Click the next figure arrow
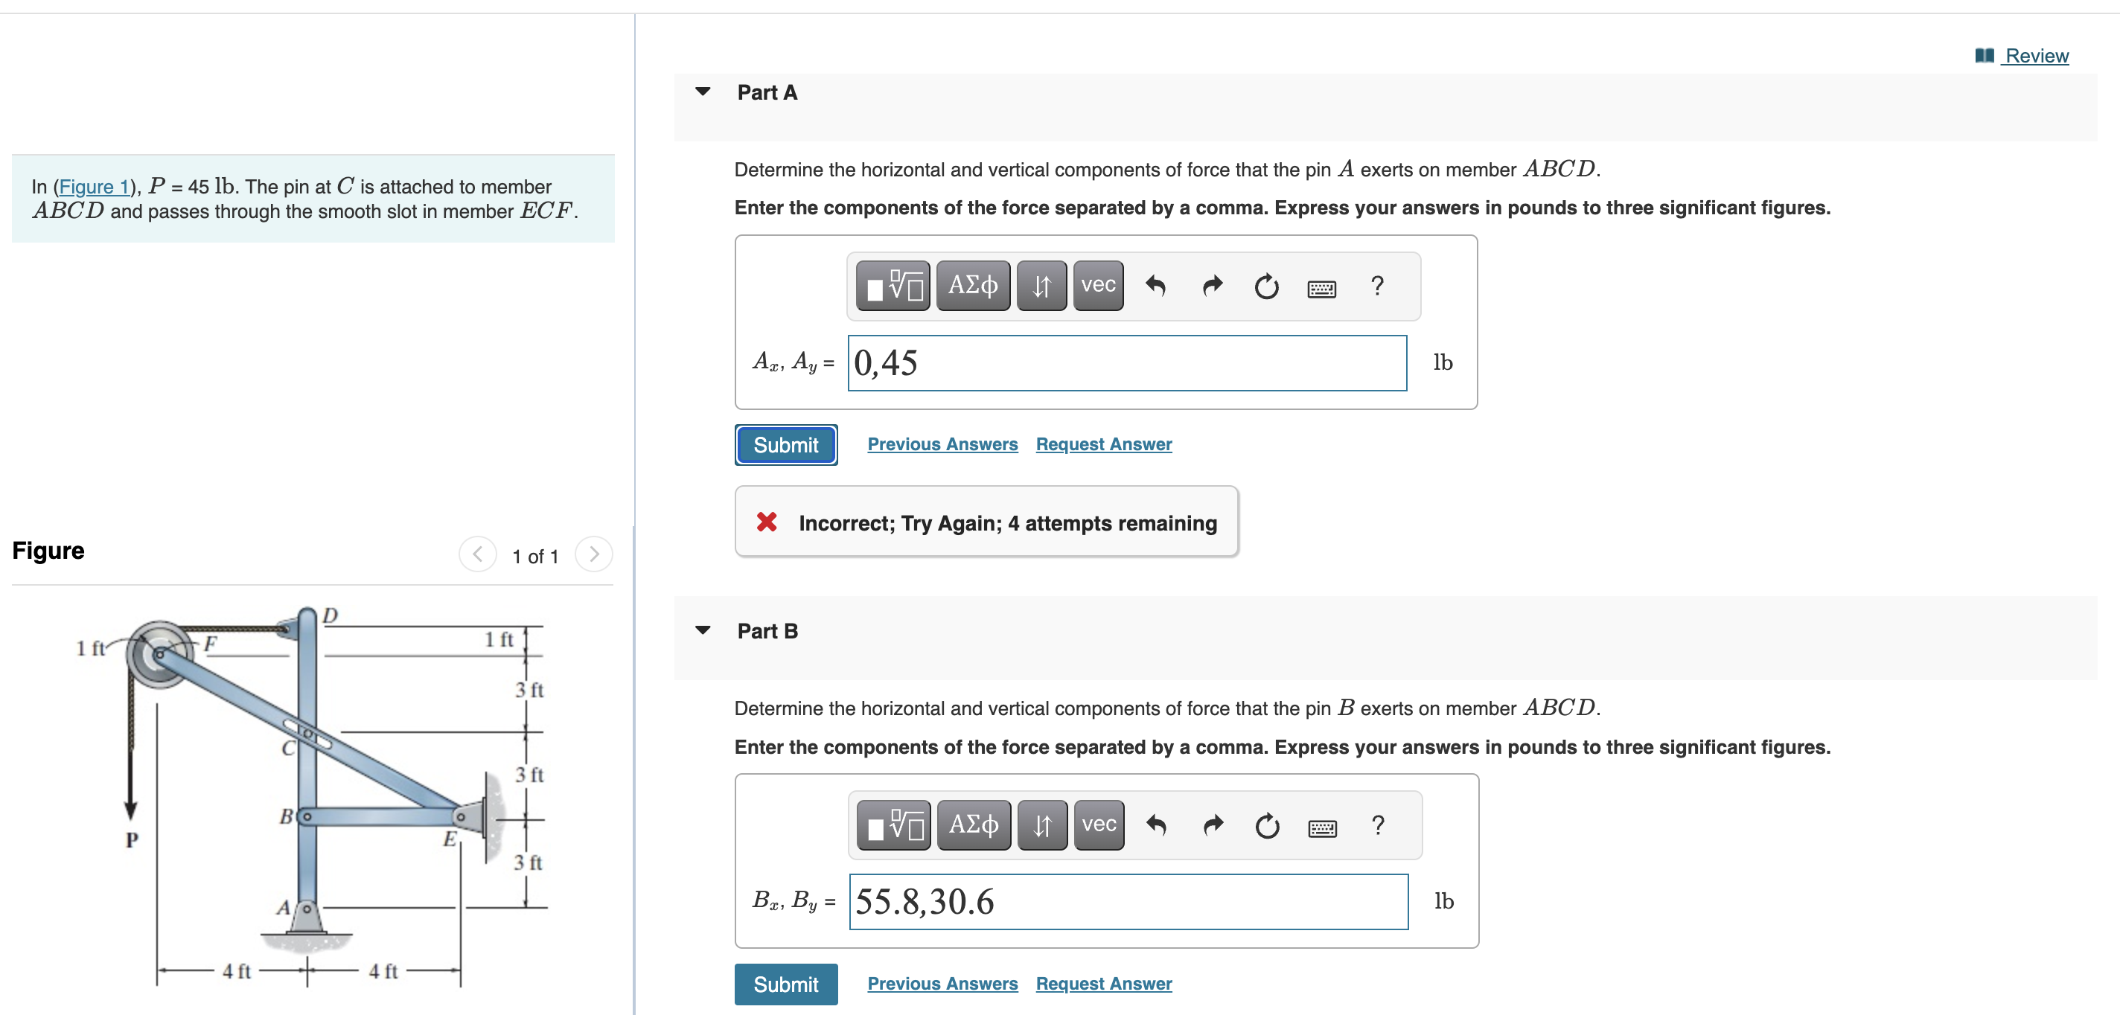This screenshot has height=1015, width=2120. pos(594,554)
